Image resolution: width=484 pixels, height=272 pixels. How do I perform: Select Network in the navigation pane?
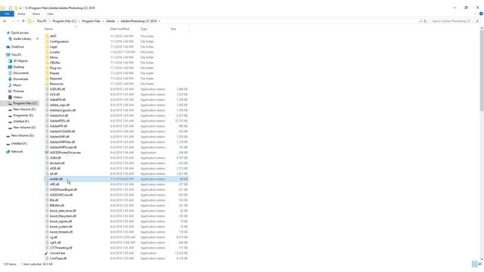[x=17, y=152]
